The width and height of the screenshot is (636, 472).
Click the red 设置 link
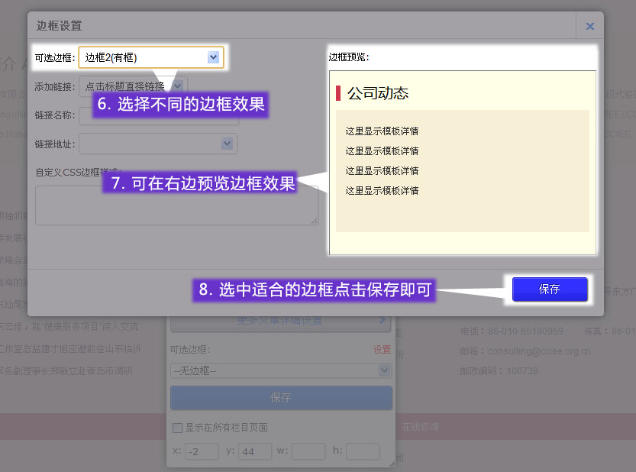[x=382, y=350]
